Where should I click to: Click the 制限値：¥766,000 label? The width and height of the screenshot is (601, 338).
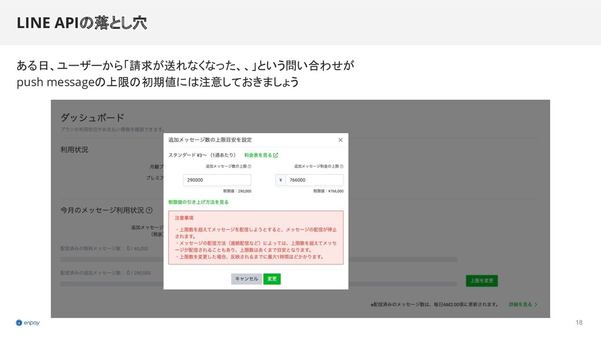(x=329, y=191)
